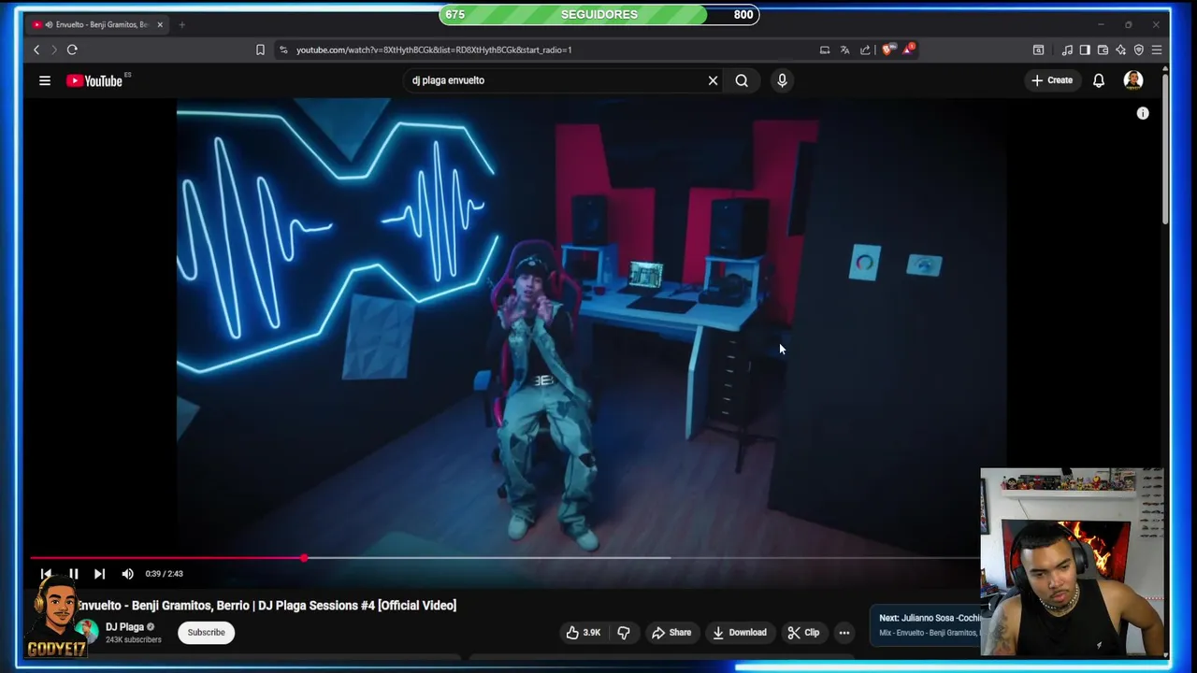Viewport: 1197px width, 673px height.
Task: Search with your voice microphone
Action: [x=782, y=80]
